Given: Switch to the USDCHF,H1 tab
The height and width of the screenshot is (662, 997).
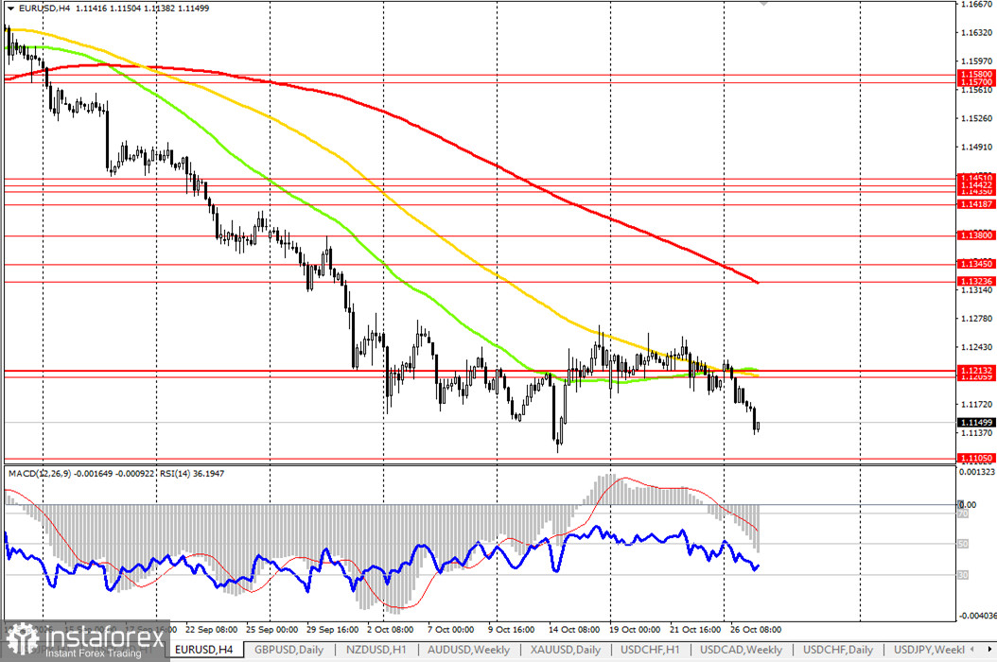Looking at the screenshot, I should tap(650, 650).
